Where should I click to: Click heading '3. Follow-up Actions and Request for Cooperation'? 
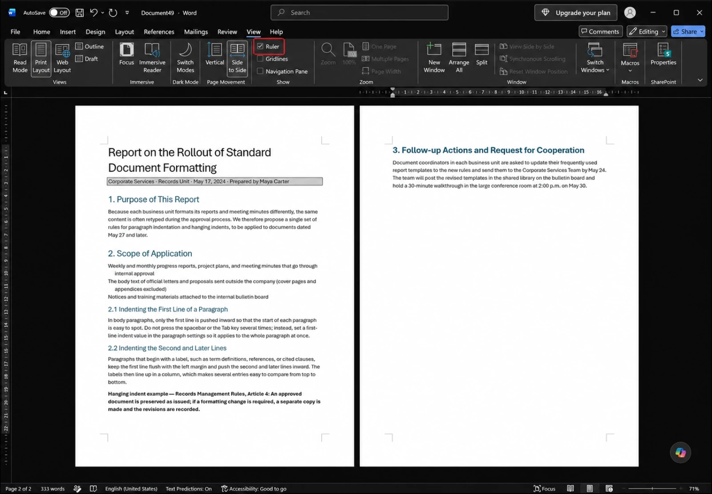(488, 150)
